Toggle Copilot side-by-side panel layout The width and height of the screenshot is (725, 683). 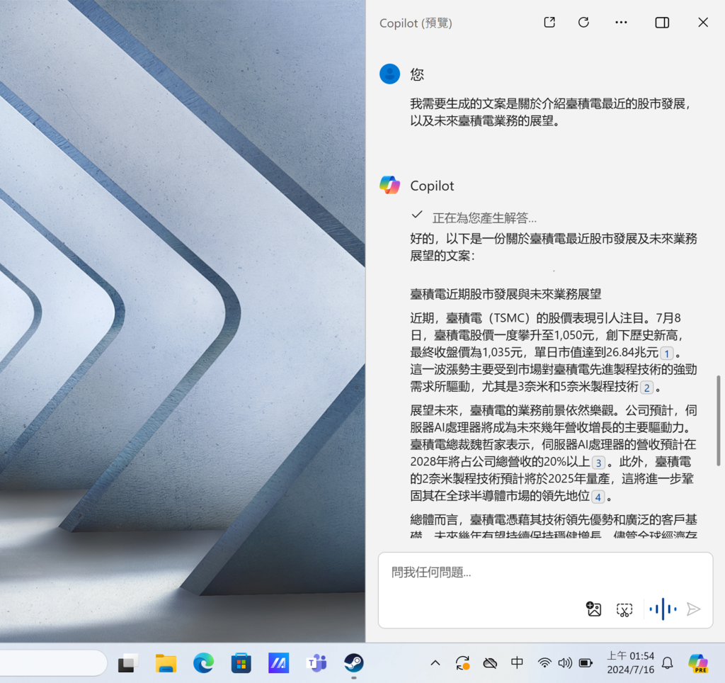pyautogui.click(x=662, y=22)
